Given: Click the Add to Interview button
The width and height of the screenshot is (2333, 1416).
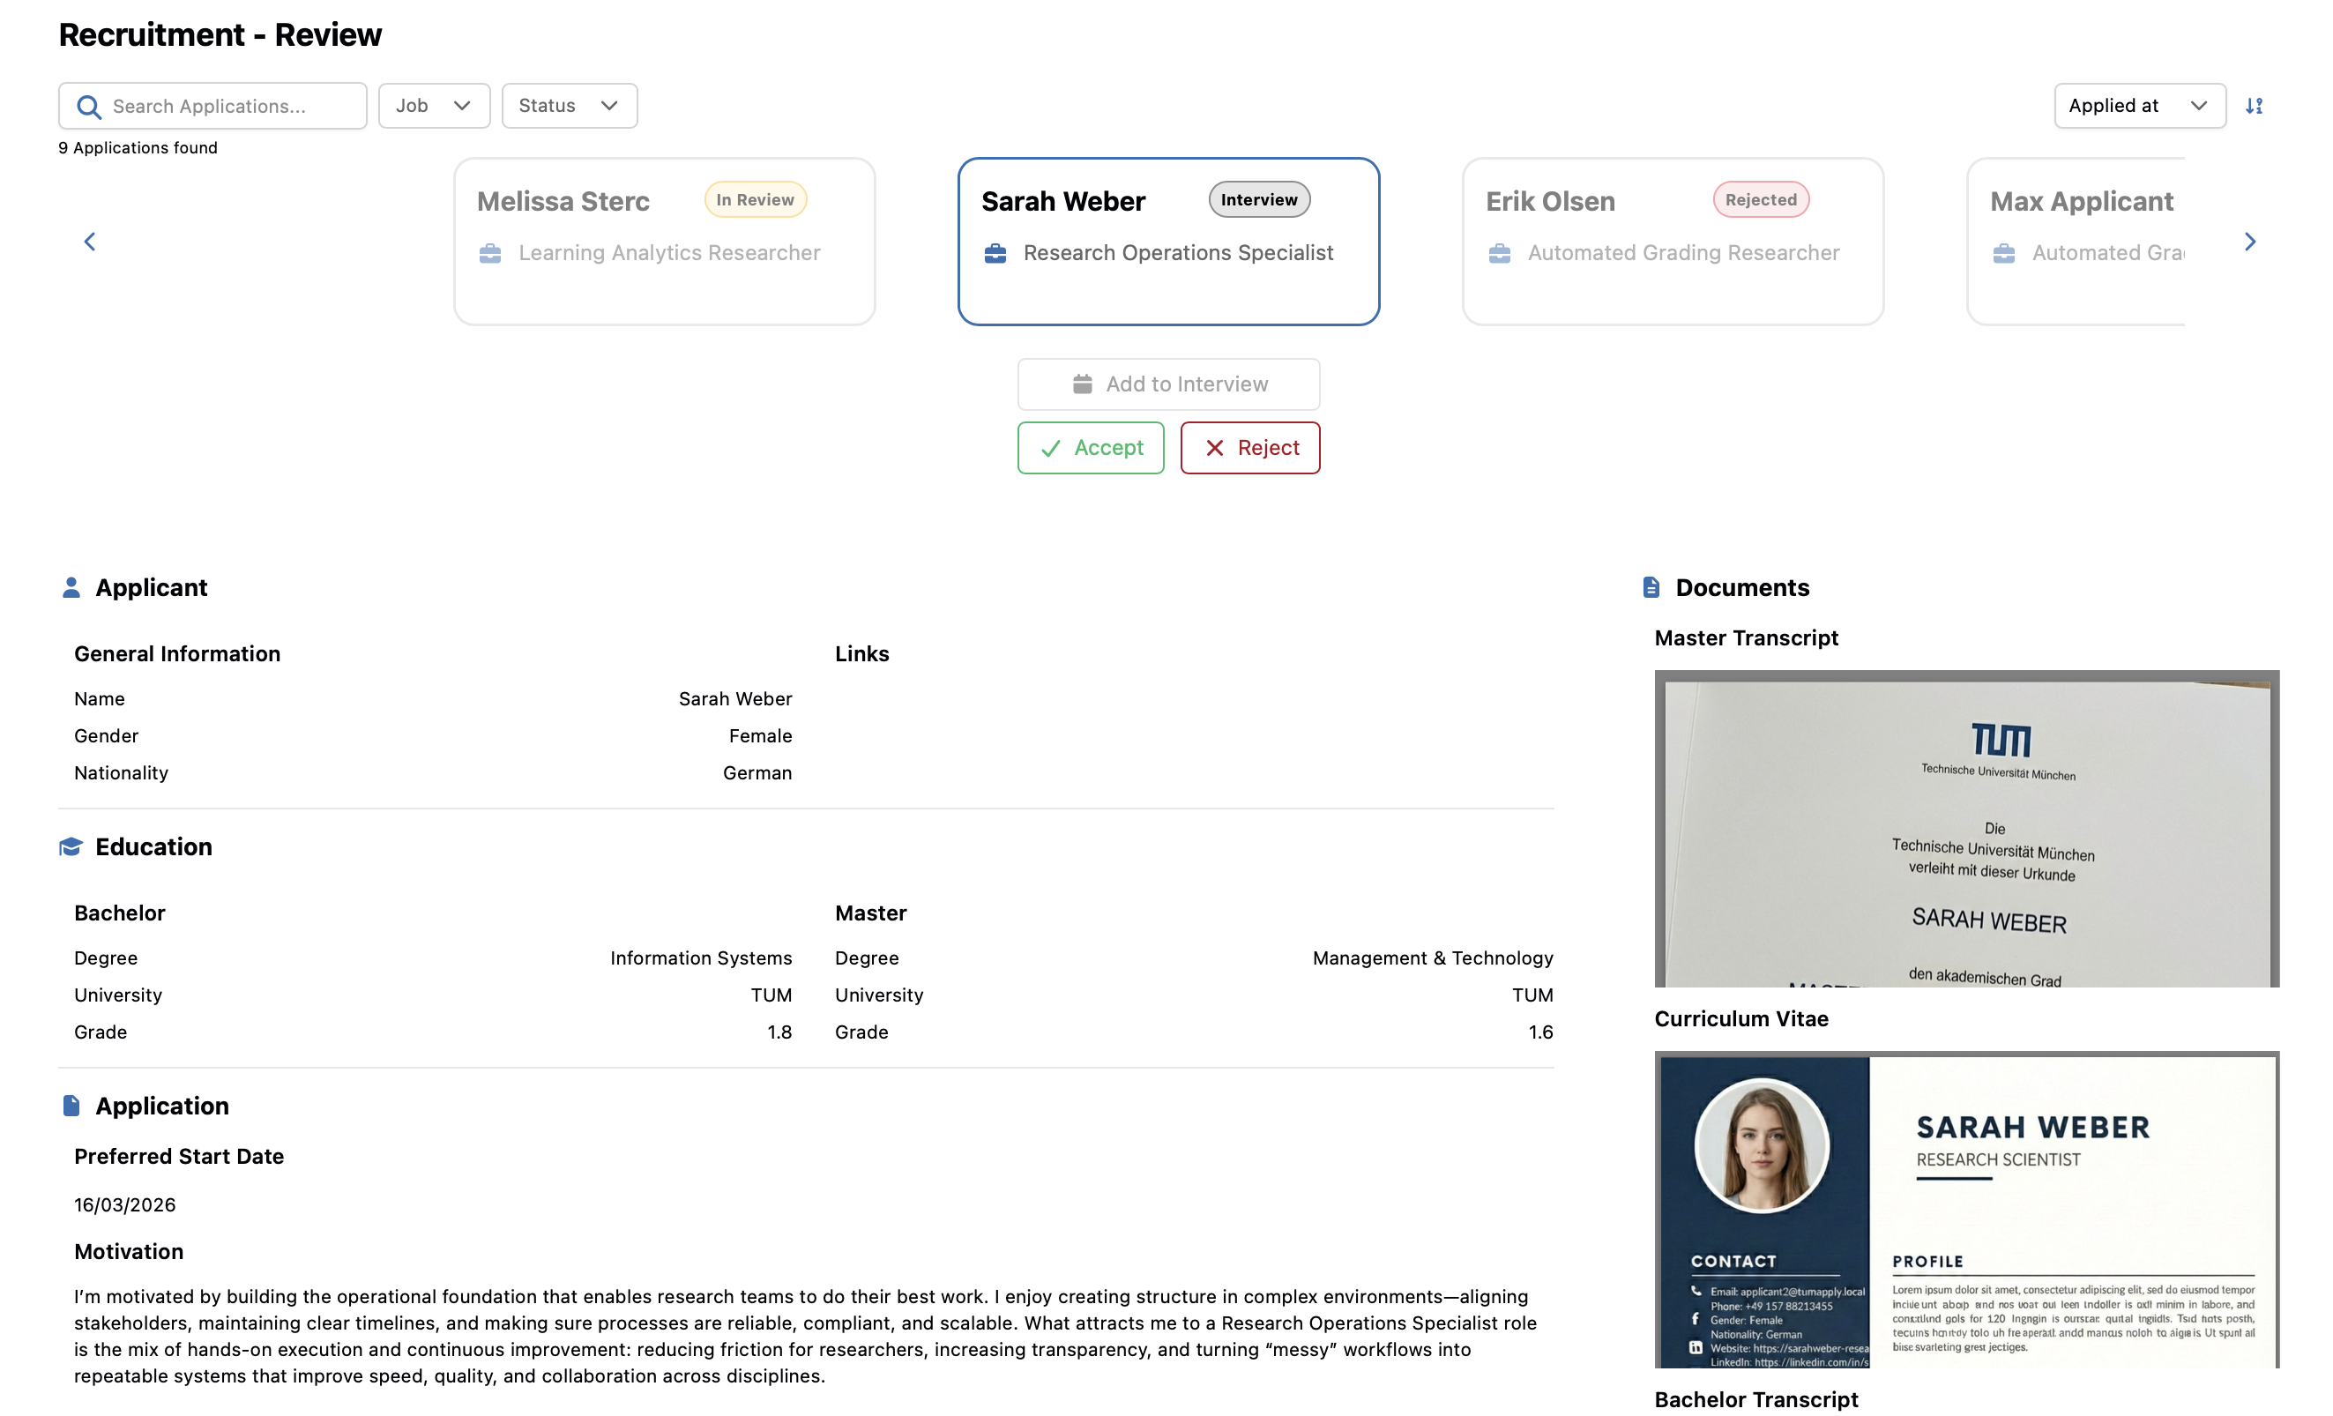Looking at the screenshot, I should (x=1168, y=384).
